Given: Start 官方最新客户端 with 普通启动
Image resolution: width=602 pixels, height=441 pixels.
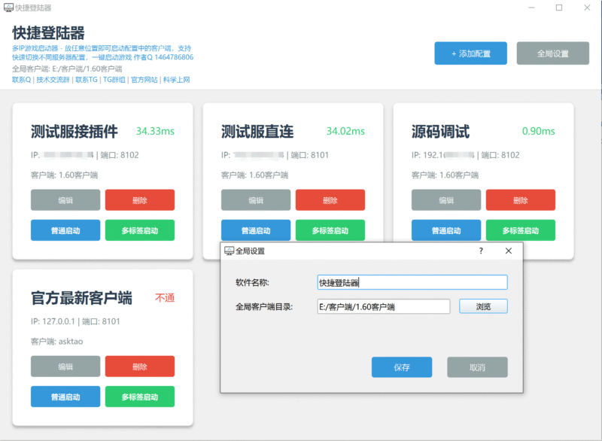Looking at the screenshot, I should tap(65, 397).
